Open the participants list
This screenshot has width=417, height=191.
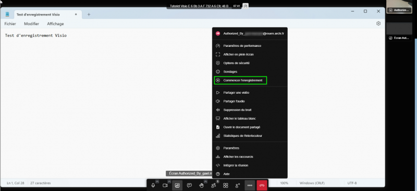pyautogui.click(x=214, y=185)
